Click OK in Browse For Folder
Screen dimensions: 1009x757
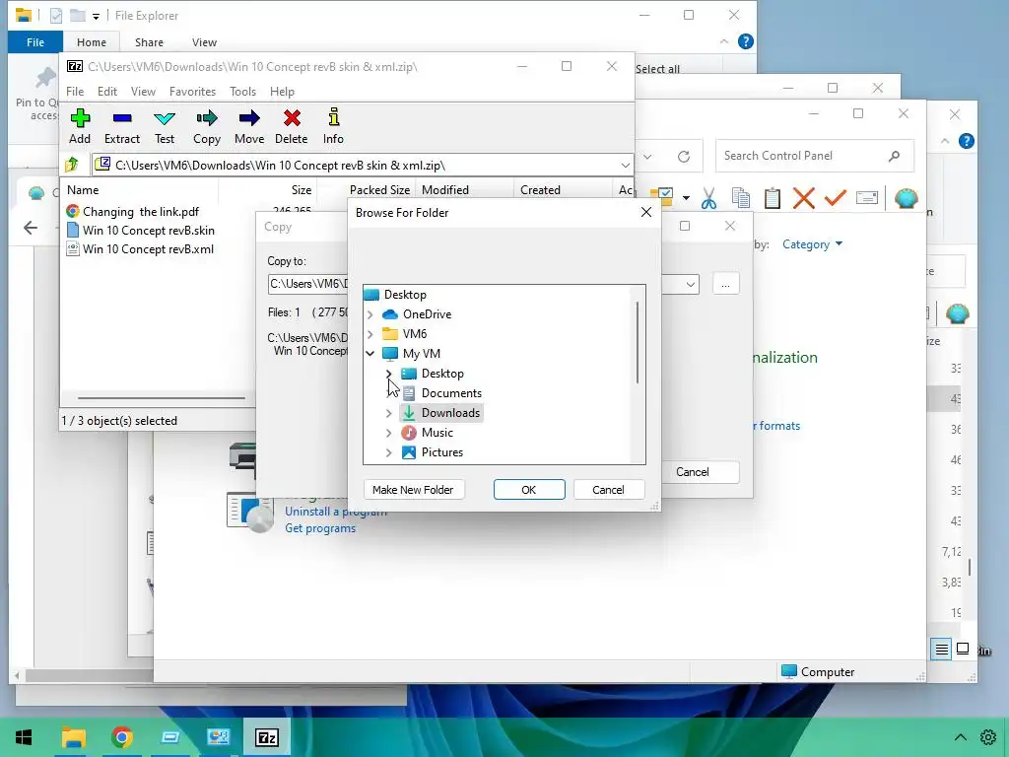[529, 490]
